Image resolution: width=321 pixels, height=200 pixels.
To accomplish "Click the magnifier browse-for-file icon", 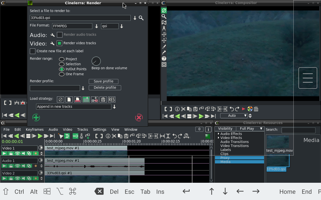I will tap(141, 18).
